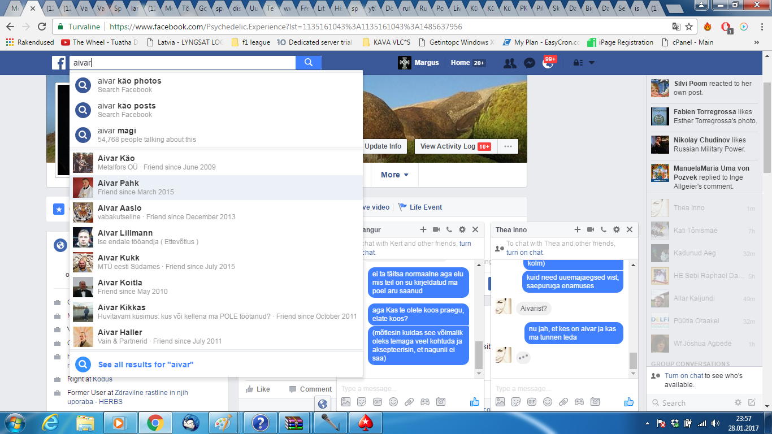Click Turn on chat in sidebar

tap(684, 376)
